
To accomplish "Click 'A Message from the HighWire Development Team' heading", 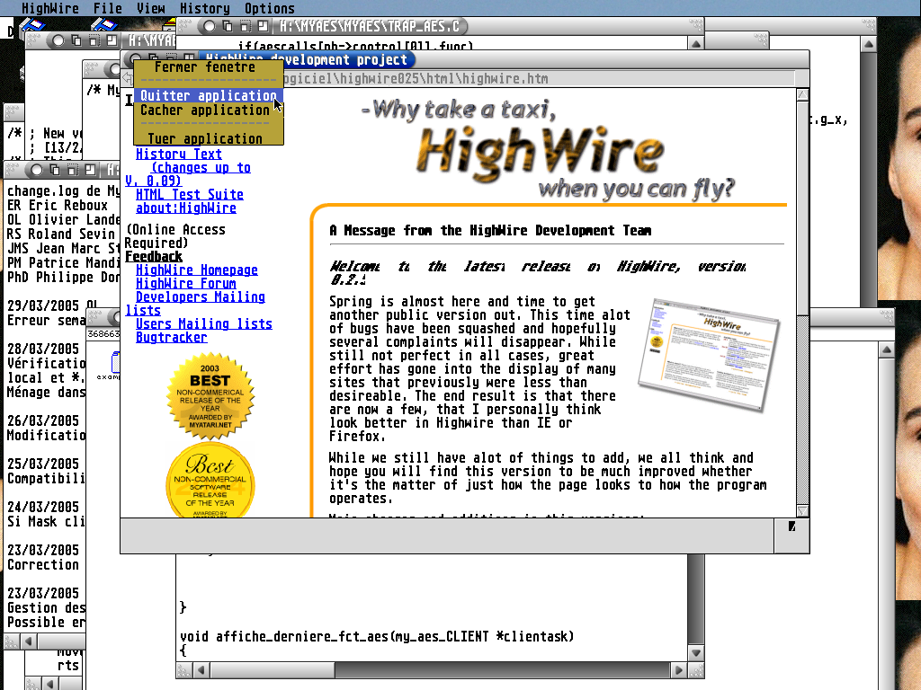I will [490, 231].
